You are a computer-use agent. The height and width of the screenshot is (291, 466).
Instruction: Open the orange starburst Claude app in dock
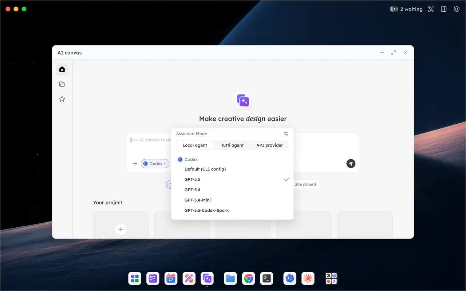(308, 279)
